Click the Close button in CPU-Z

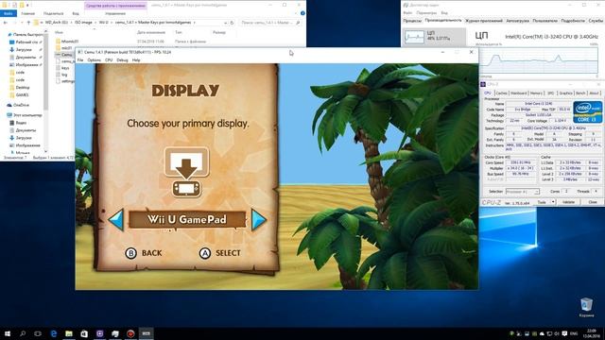593,202
